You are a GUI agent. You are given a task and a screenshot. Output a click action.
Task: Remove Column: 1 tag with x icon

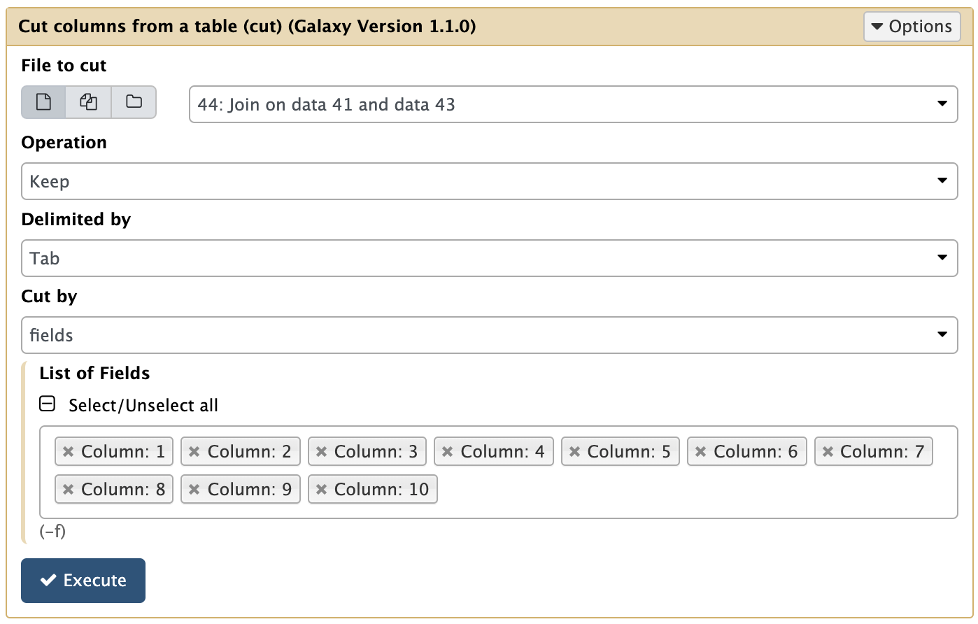point(68,452)
